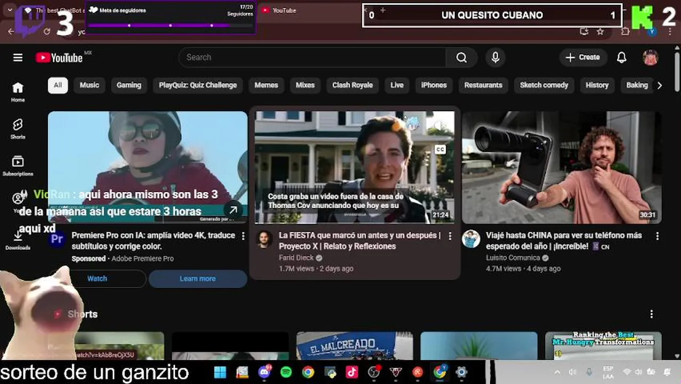681x384 pixels.
Task: Select the Baking filter chip
Action: pos(636,85)
